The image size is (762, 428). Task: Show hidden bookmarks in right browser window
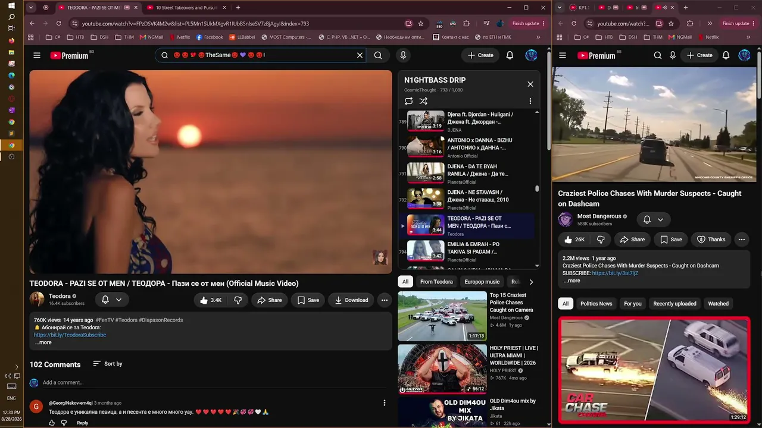(x=748, y=37)
